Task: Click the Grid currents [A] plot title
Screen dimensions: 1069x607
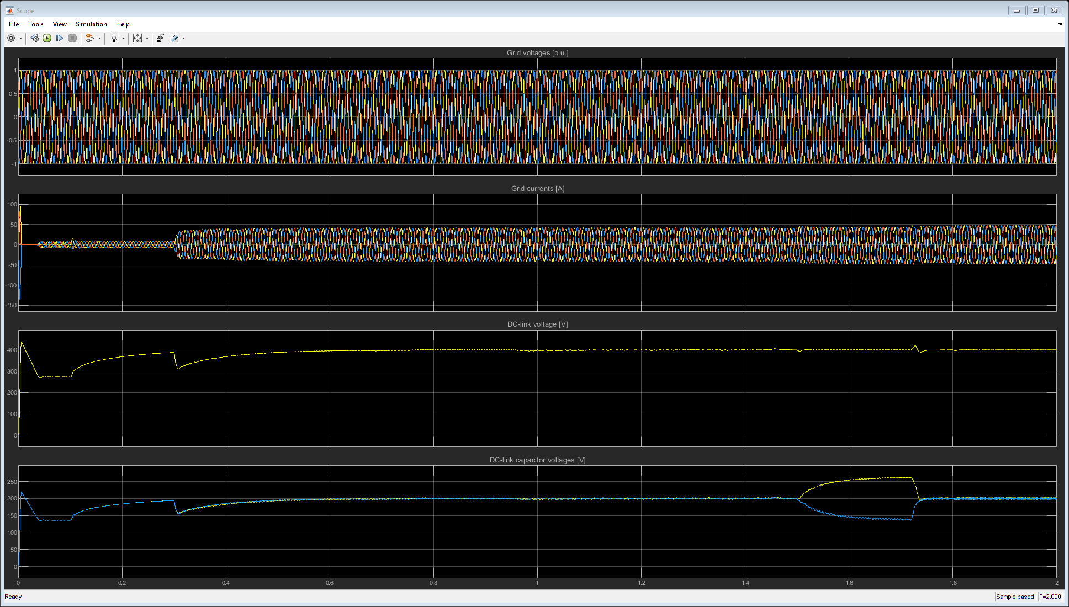Action: (x=537, y=189)
